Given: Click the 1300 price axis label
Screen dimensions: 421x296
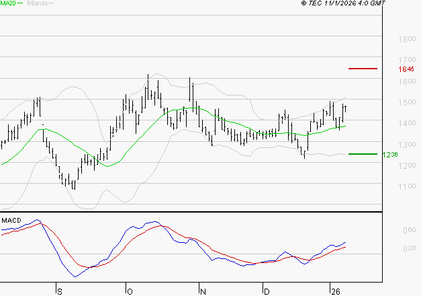Looking at the screenshot, I should [407, 145].
